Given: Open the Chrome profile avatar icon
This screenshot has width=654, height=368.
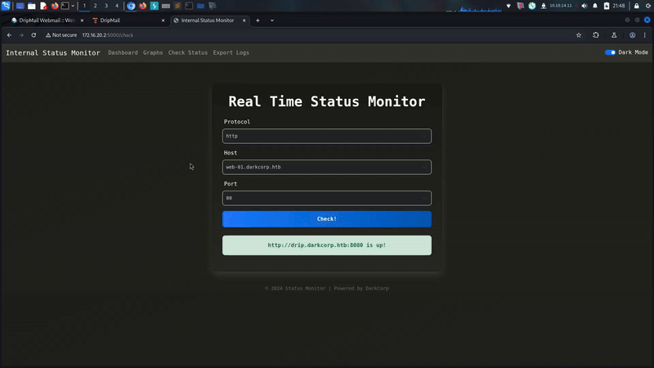Looking at the screenshot, I should [x=633, y=35].
